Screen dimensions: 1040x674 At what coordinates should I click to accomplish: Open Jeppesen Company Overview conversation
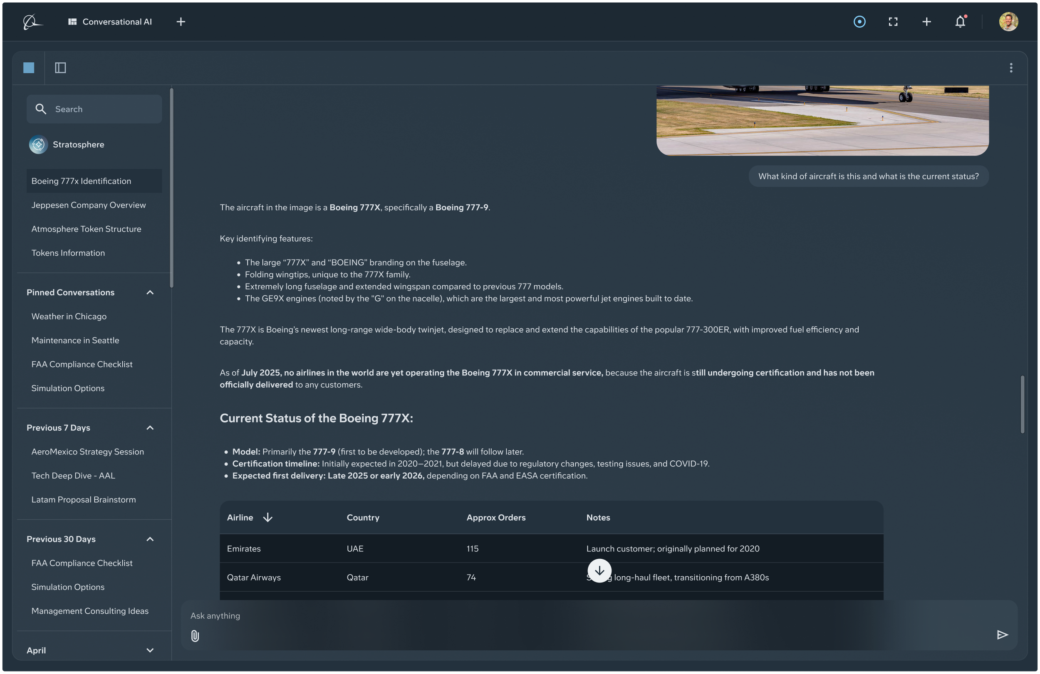(x=88, y=205)
